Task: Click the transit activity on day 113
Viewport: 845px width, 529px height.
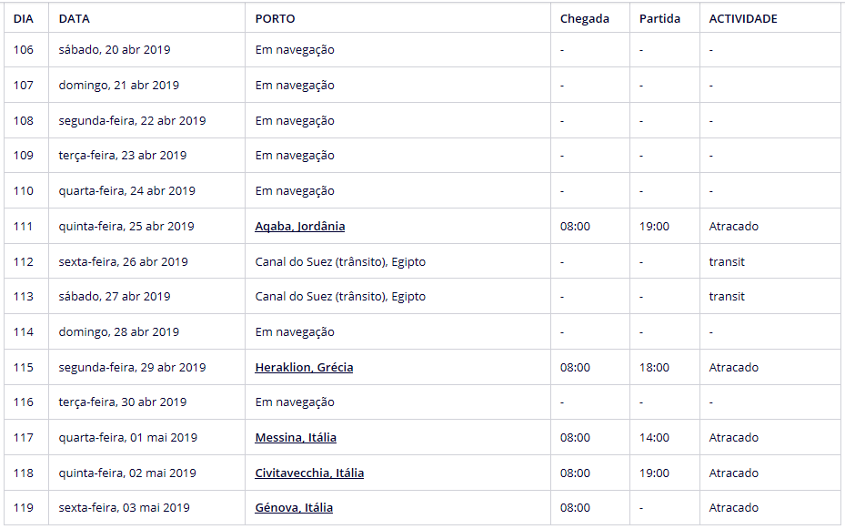Action: click(x=727, y=297)
